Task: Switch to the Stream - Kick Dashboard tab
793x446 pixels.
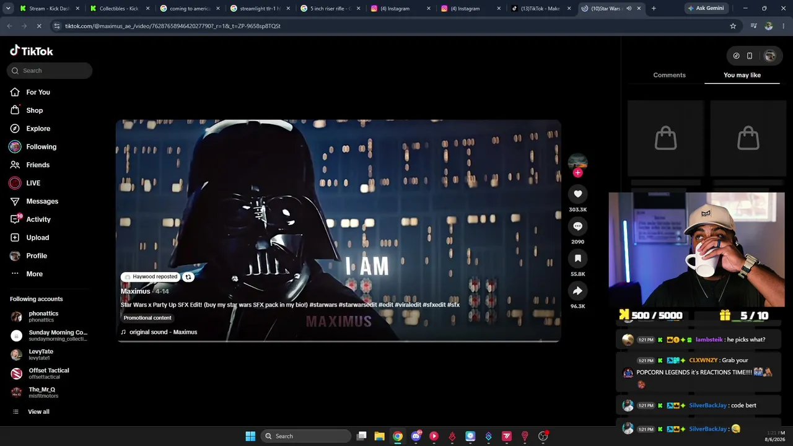Action: [50, 9]
